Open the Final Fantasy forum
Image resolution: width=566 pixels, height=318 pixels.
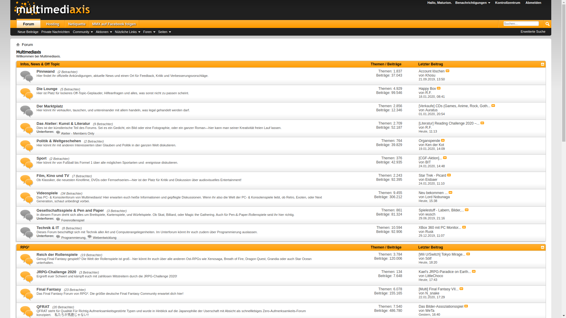click(x=49, y=289)
